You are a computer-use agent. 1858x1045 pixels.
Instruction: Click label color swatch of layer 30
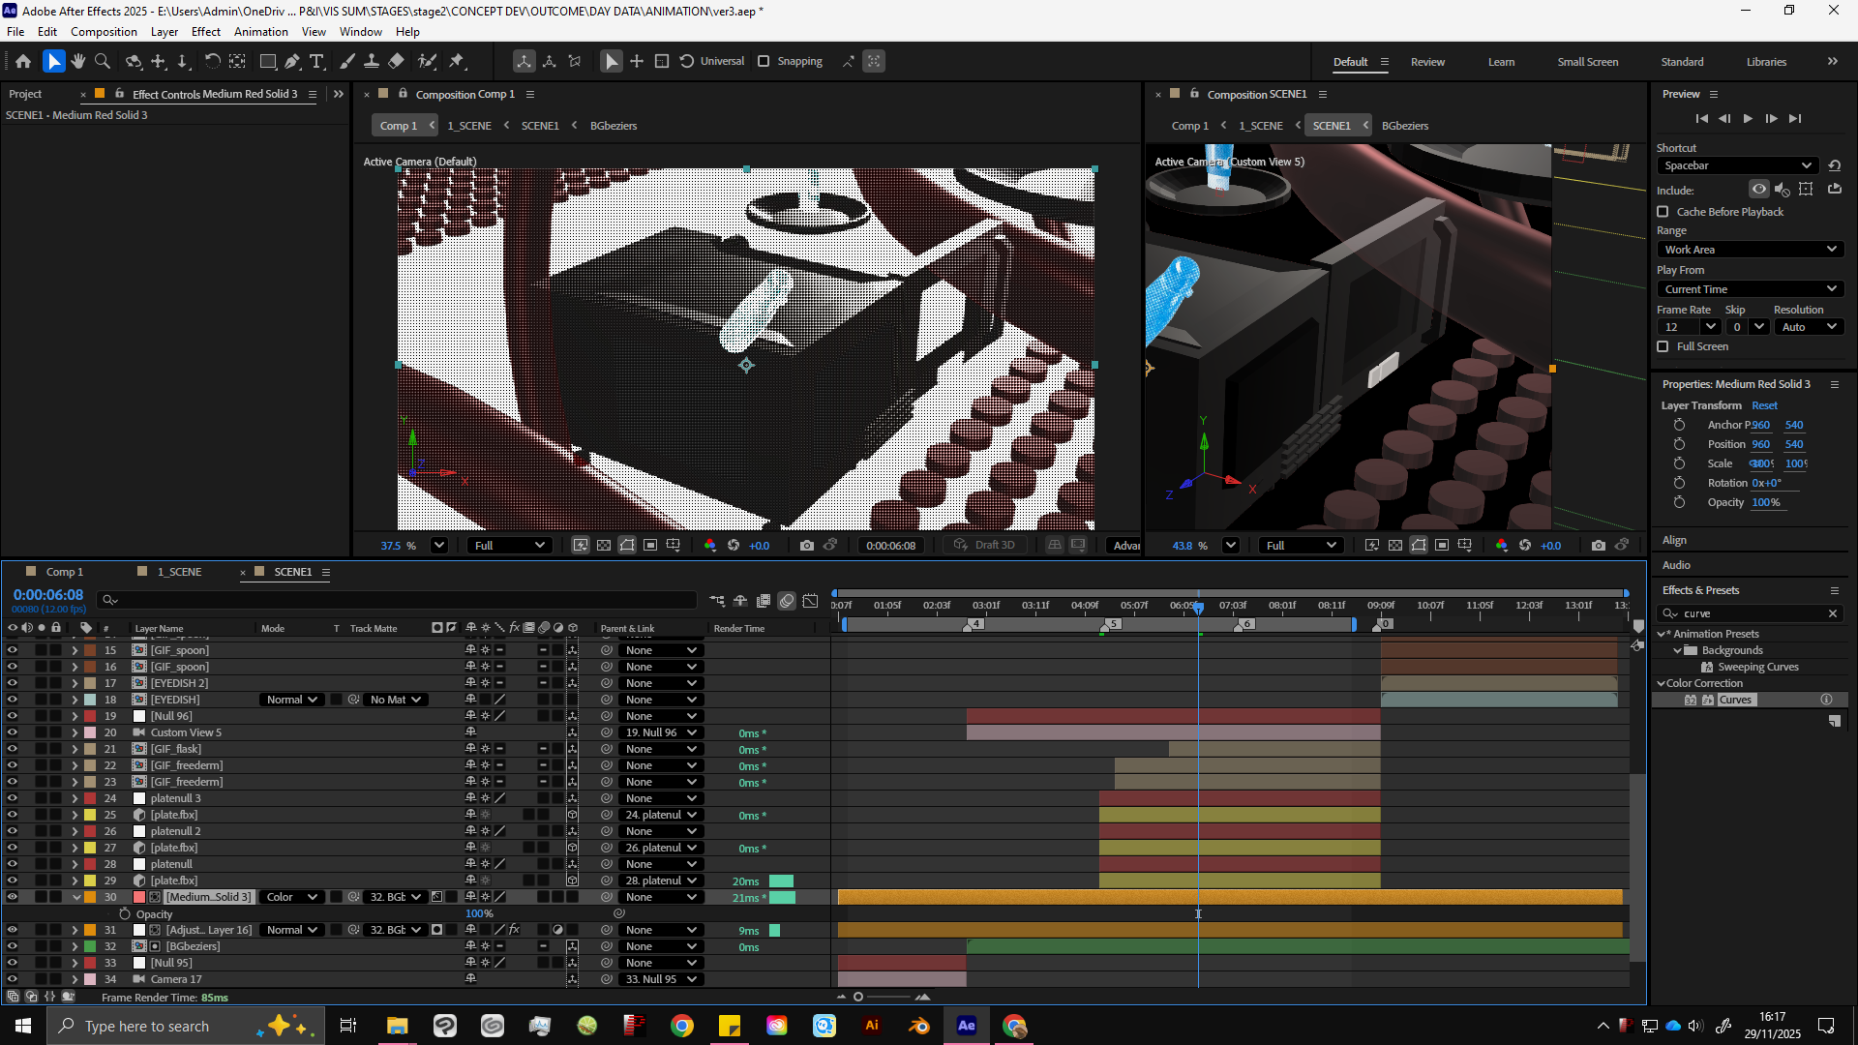pyautogui.click(x=90, y=897)
